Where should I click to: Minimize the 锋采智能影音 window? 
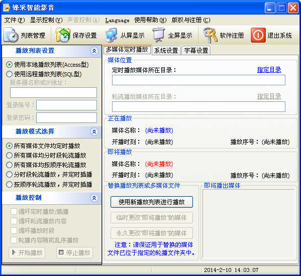click(270, 8)
